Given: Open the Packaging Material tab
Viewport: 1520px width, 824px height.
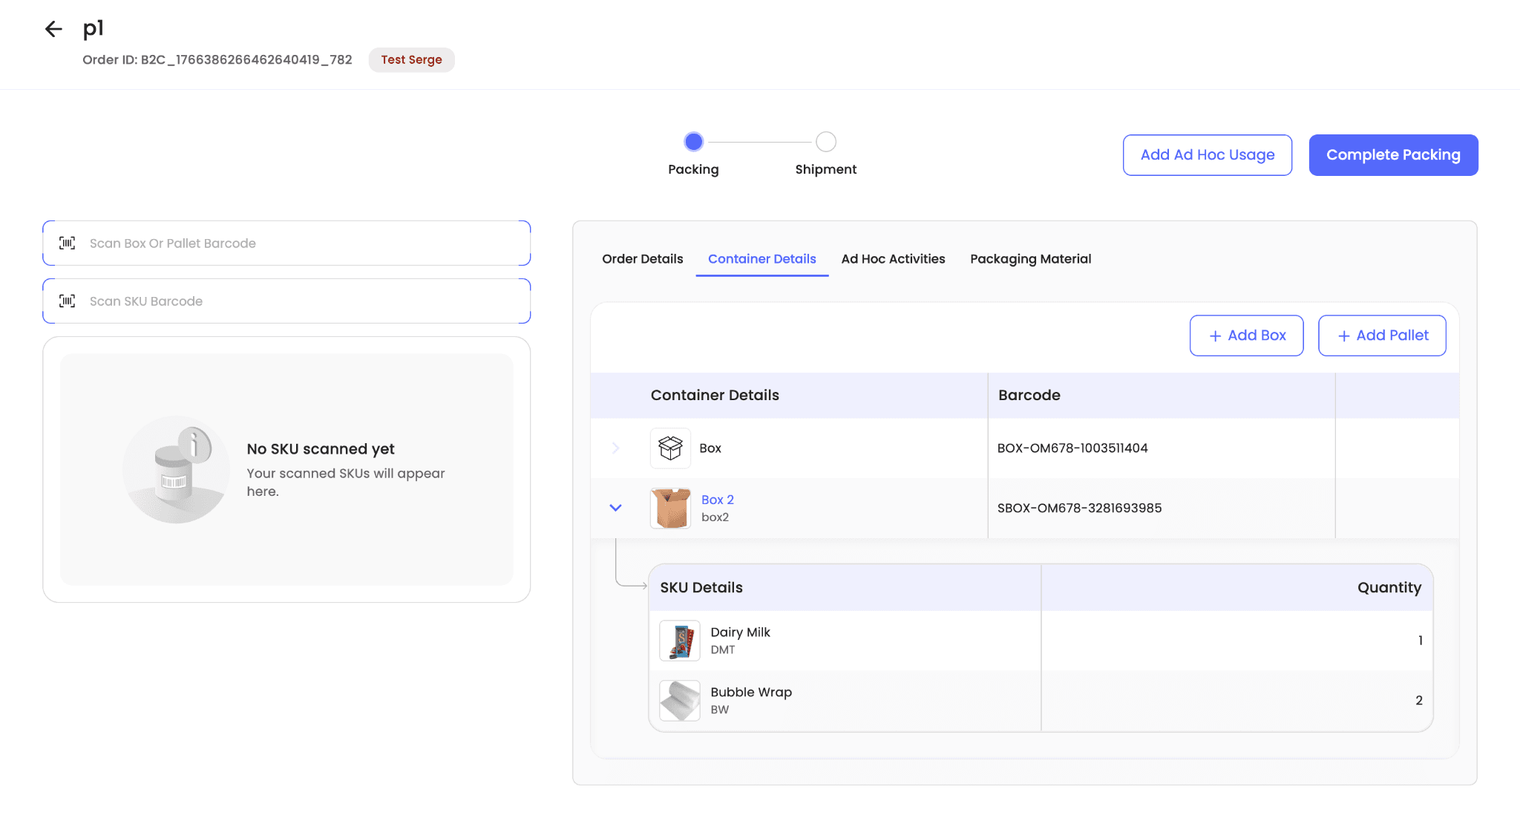Looking at the screenshot, I should click(1030, 259).
